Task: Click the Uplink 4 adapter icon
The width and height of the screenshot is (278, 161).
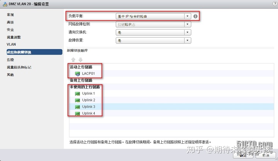Action: pos(77,113)
